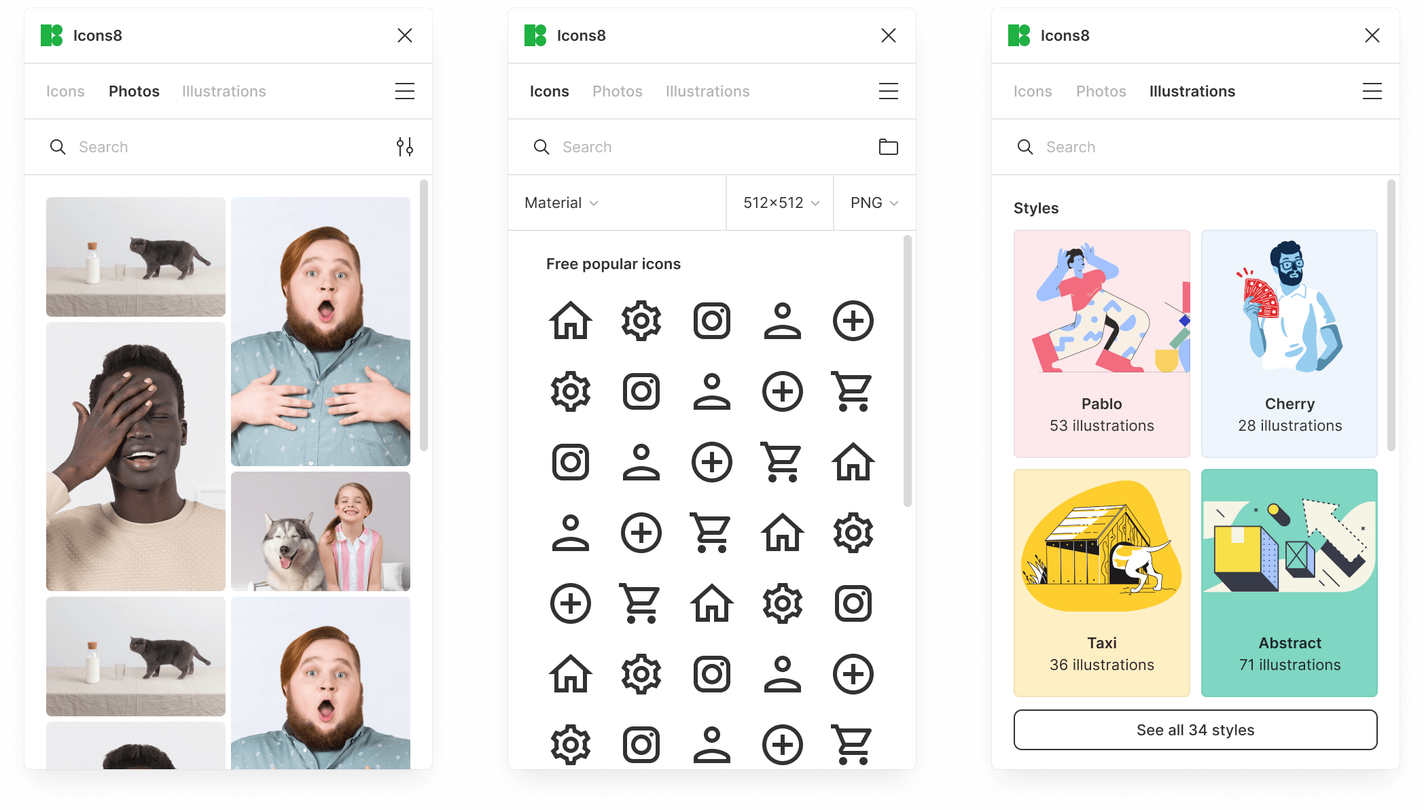Click the folder icon in icons panel
1424x810 pixels.
[888, 147]
